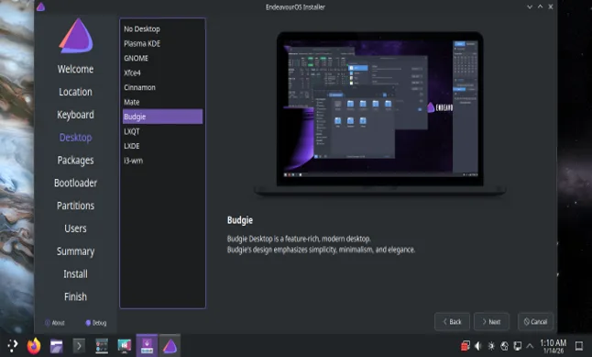Close the EndeavourOS Installer window

coord(551,6)
